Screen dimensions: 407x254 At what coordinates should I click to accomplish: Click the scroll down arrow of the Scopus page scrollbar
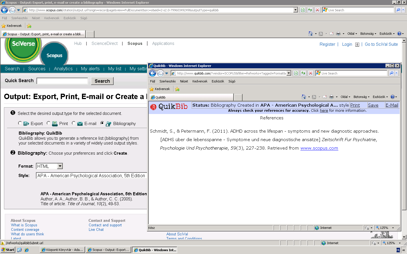[404, 237]
